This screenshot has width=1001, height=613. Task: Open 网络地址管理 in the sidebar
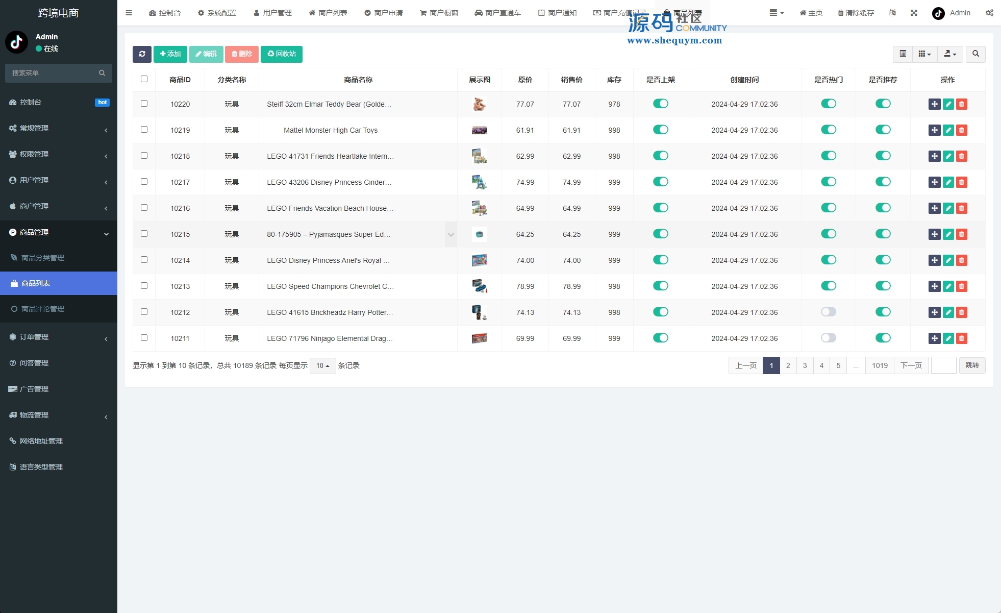pyautogui.click(x=59, y=441)
